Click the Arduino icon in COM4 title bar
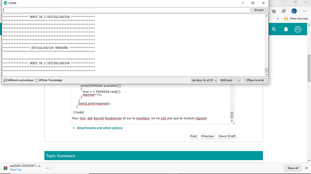The width and height of the screenshot is (311, 174). click(5, 3)
